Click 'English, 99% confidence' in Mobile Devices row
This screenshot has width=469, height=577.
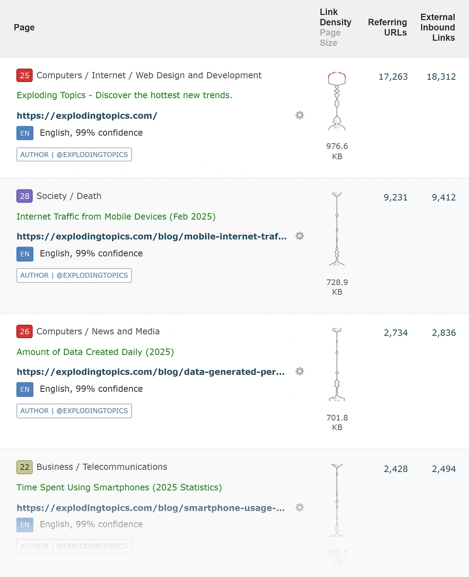[x=91, y=254]
